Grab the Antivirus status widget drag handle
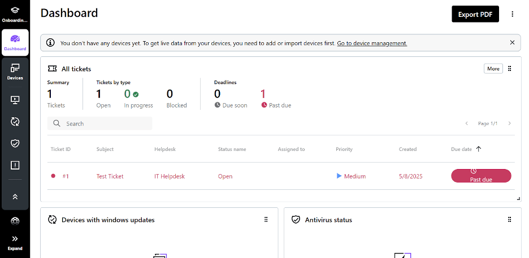This screenshot has width=529, height=258. tap(509, 220)
